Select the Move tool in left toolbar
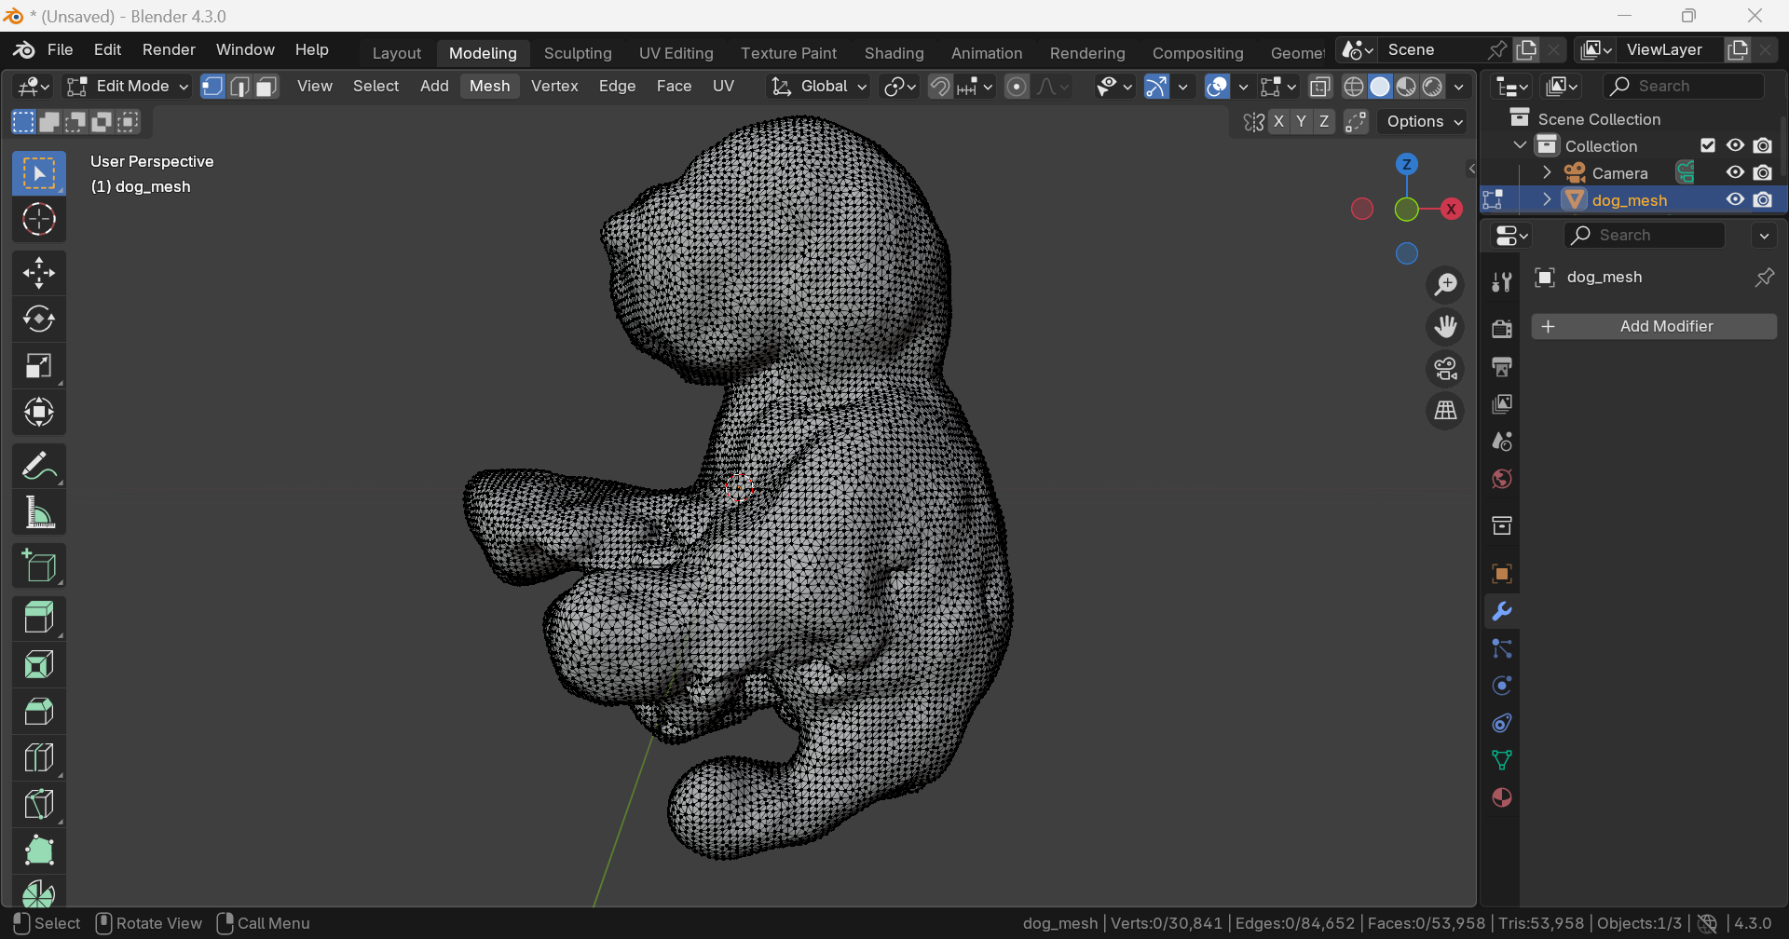 [x=38, y=273]
